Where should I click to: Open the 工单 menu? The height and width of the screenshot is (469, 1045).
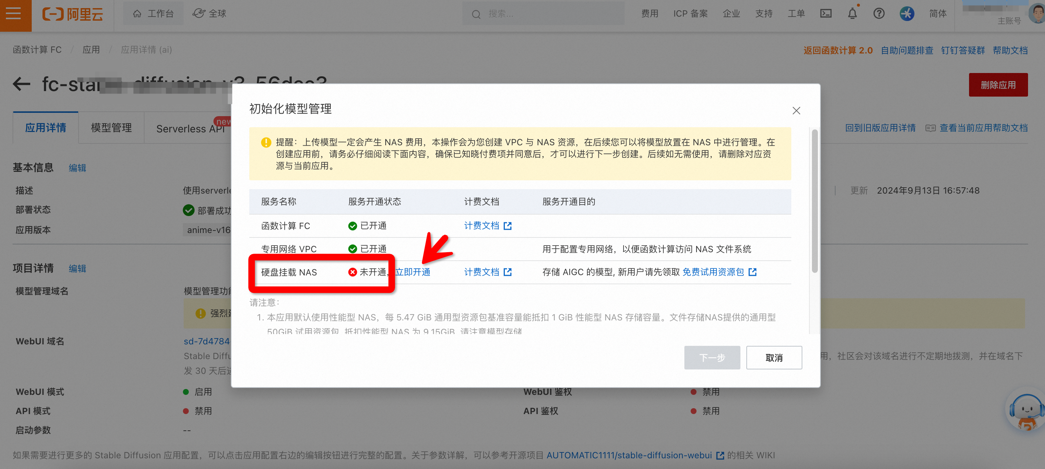(x=796, y=14)
